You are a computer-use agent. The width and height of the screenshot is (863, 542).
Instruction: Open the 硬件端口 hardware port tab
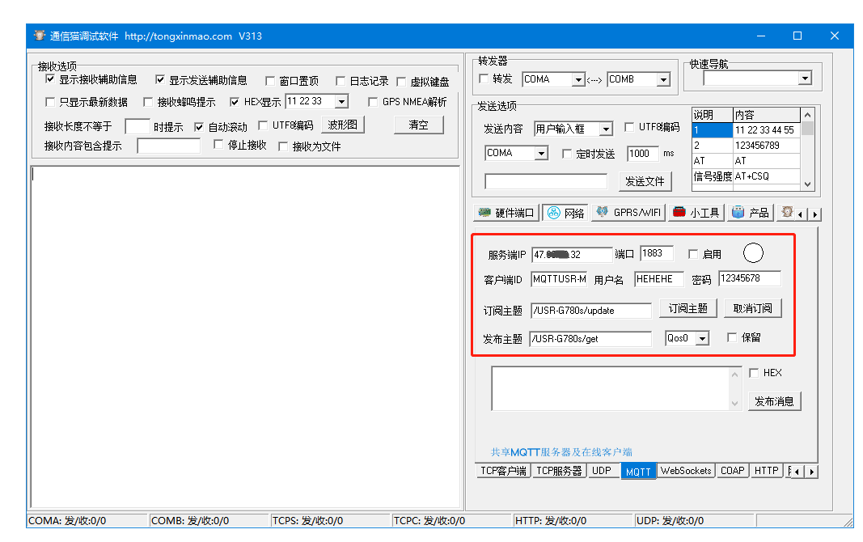[506, 213]
